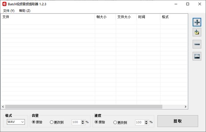
Task: Click the horizontal scrollbar left arrow
Action: pos(3,107)
